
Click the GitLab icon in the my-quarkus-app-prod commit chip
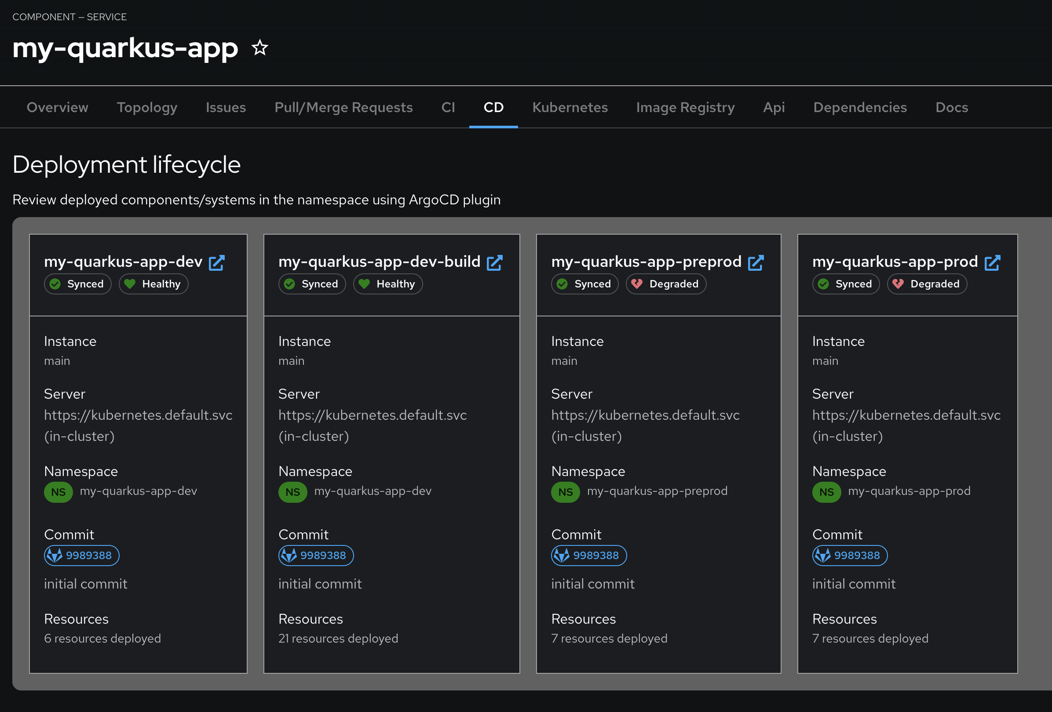pyautogui.click(x=823, y=556)
